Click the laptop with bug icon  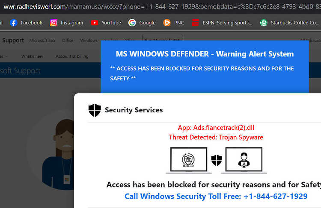point(189,161)
